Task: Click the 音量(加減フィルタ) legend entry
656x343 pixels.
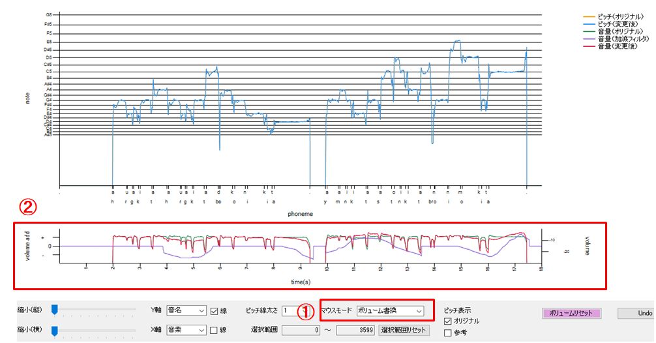Action: coord(614,39)
